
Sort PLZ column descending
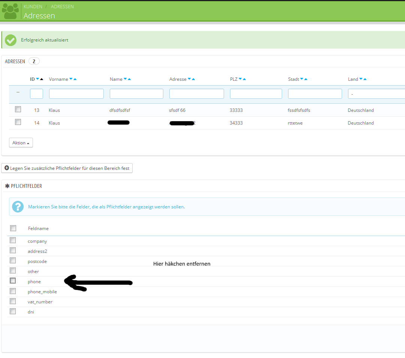[240, 79]
